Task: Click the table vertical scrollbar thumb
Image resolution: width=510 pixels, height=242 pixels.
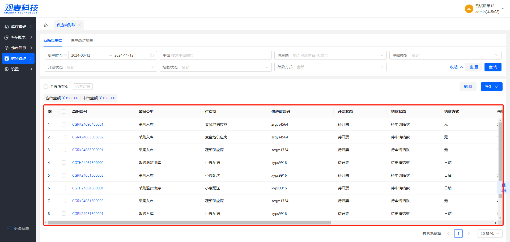Action: [500, 160]
